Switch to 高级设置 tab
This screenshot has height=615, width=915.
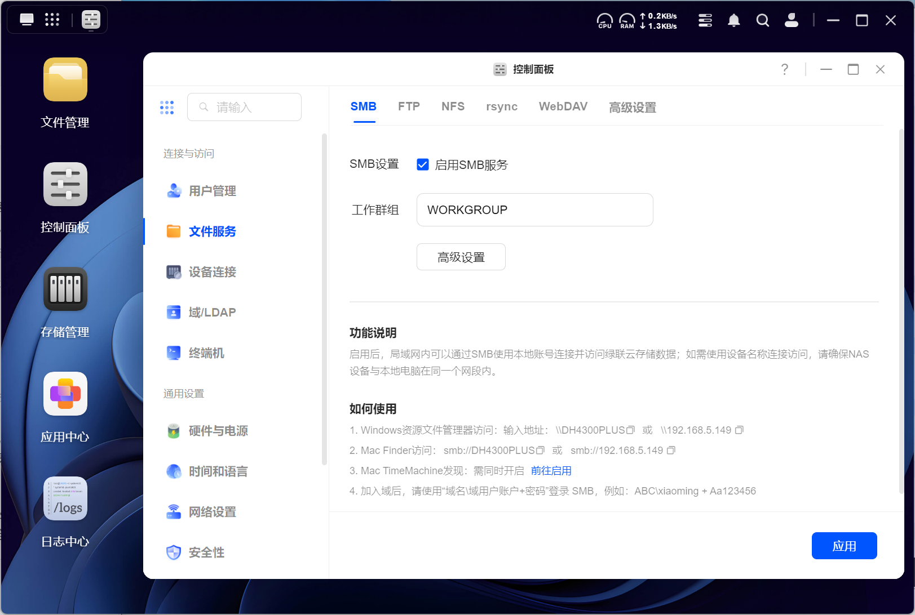(633, 107)
